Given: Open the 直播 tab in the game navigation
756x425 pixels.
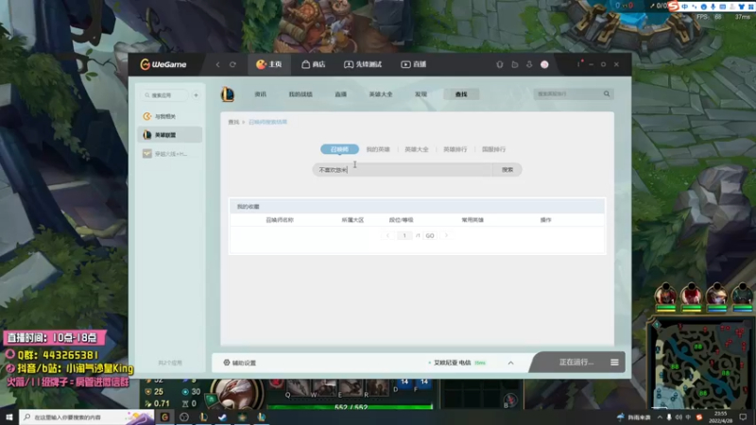Looking at the screenshot, I should coord(340,93).
